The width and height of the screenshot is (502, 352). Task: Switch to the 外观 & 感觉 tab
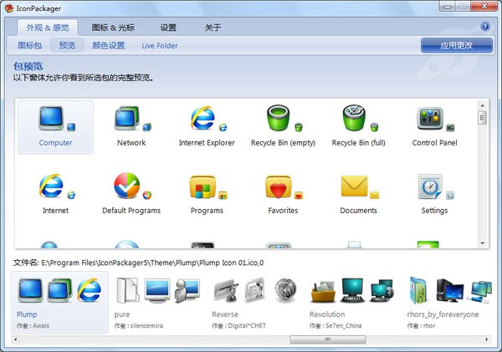coord(48,28)
